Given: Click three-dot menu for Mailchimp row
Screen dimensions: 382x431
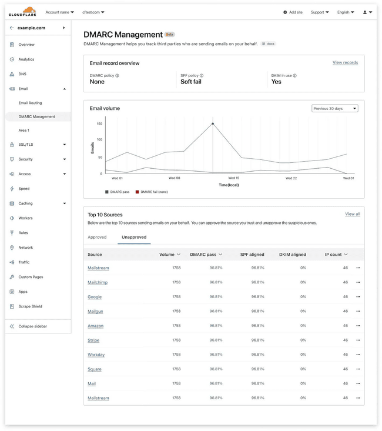Looking at the screenshot, I should 358,282.
